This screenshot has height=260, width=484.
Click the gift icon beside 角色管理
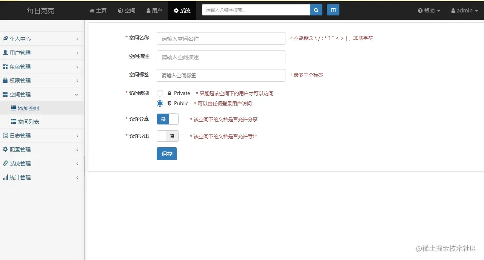[x=5, y=66]
